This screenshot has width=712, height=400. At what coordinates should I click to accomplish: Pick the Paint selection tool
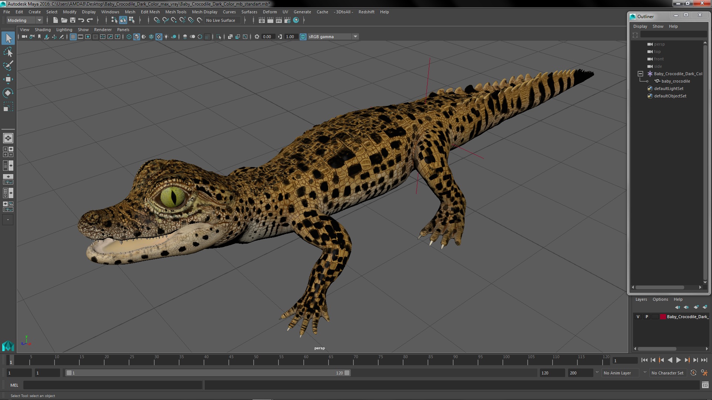coord(8,66)
